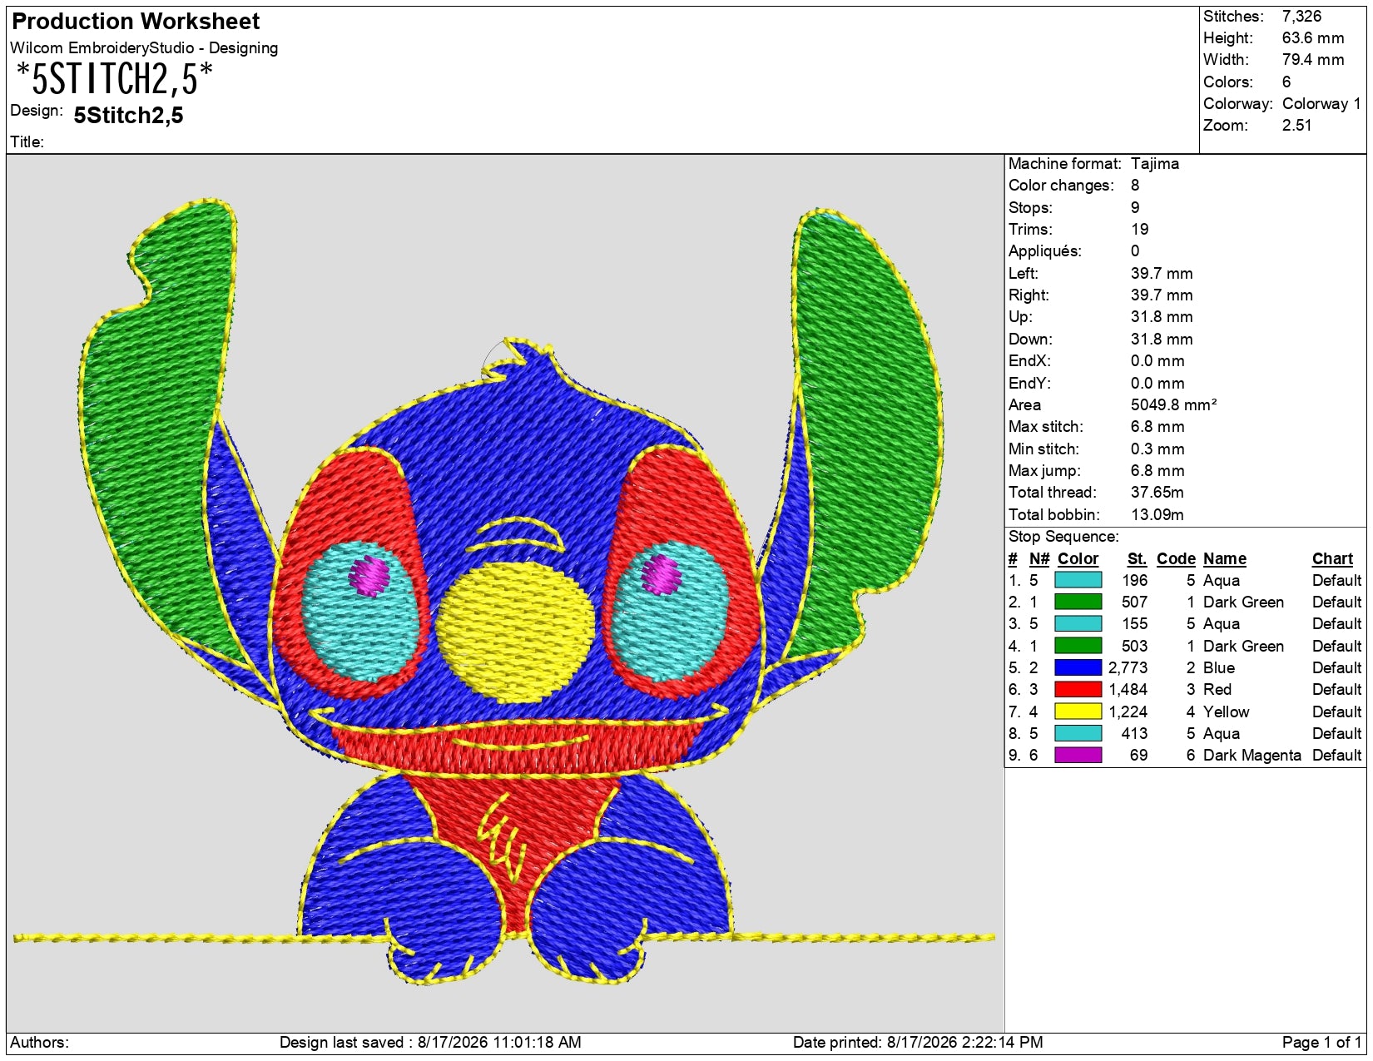Click the '*5STITCH2,5*' barcode-style title

click(x=114, y=79)
